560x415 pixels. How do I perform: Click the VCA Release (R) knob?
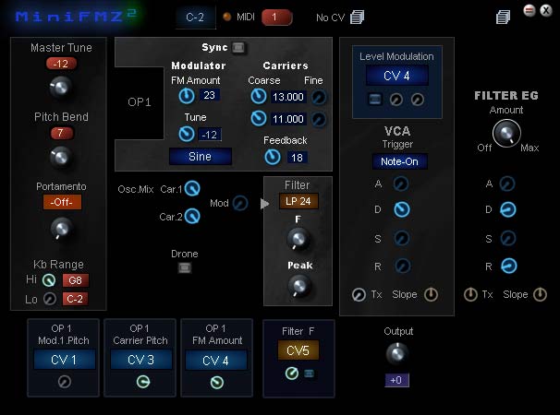(x=403, y=266)
